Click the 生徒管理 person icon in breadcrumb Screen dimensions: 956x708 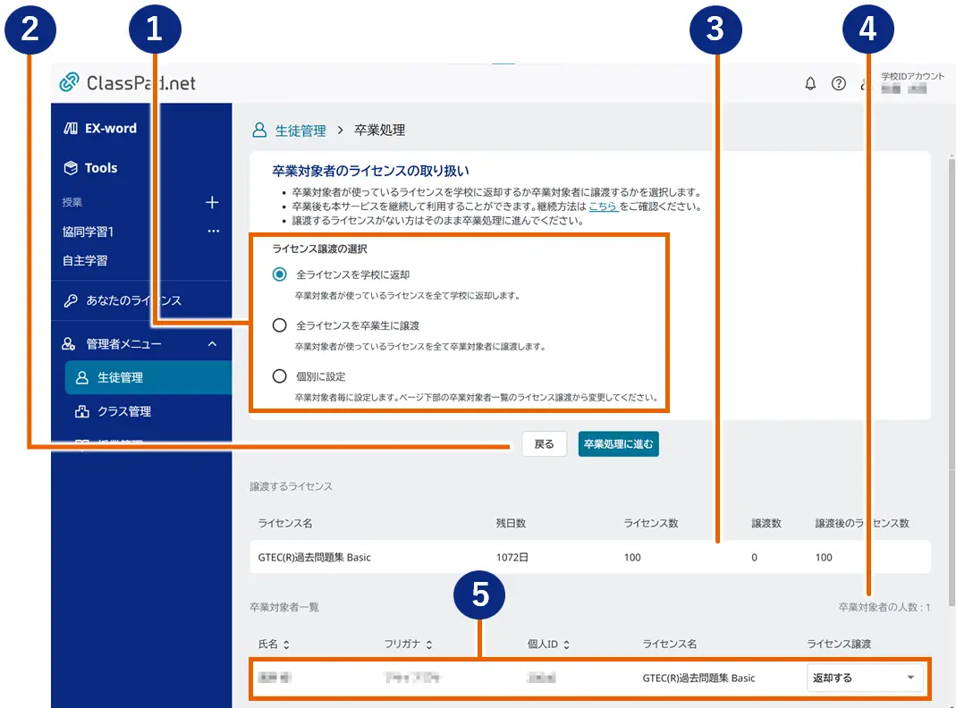tap(259, 131)
